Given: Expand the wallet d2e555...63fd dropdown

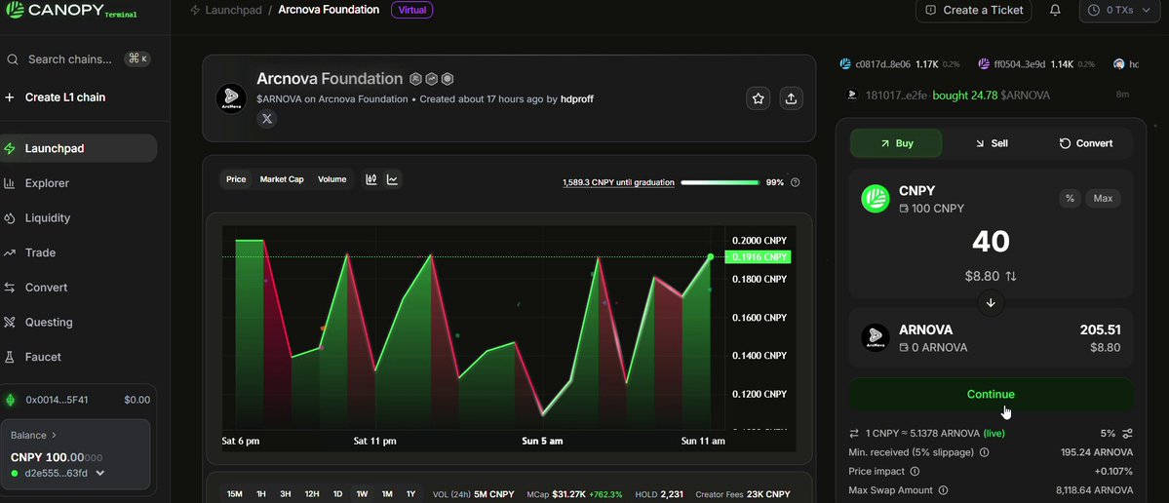Looking at the screenshot, I should [100, 473].
